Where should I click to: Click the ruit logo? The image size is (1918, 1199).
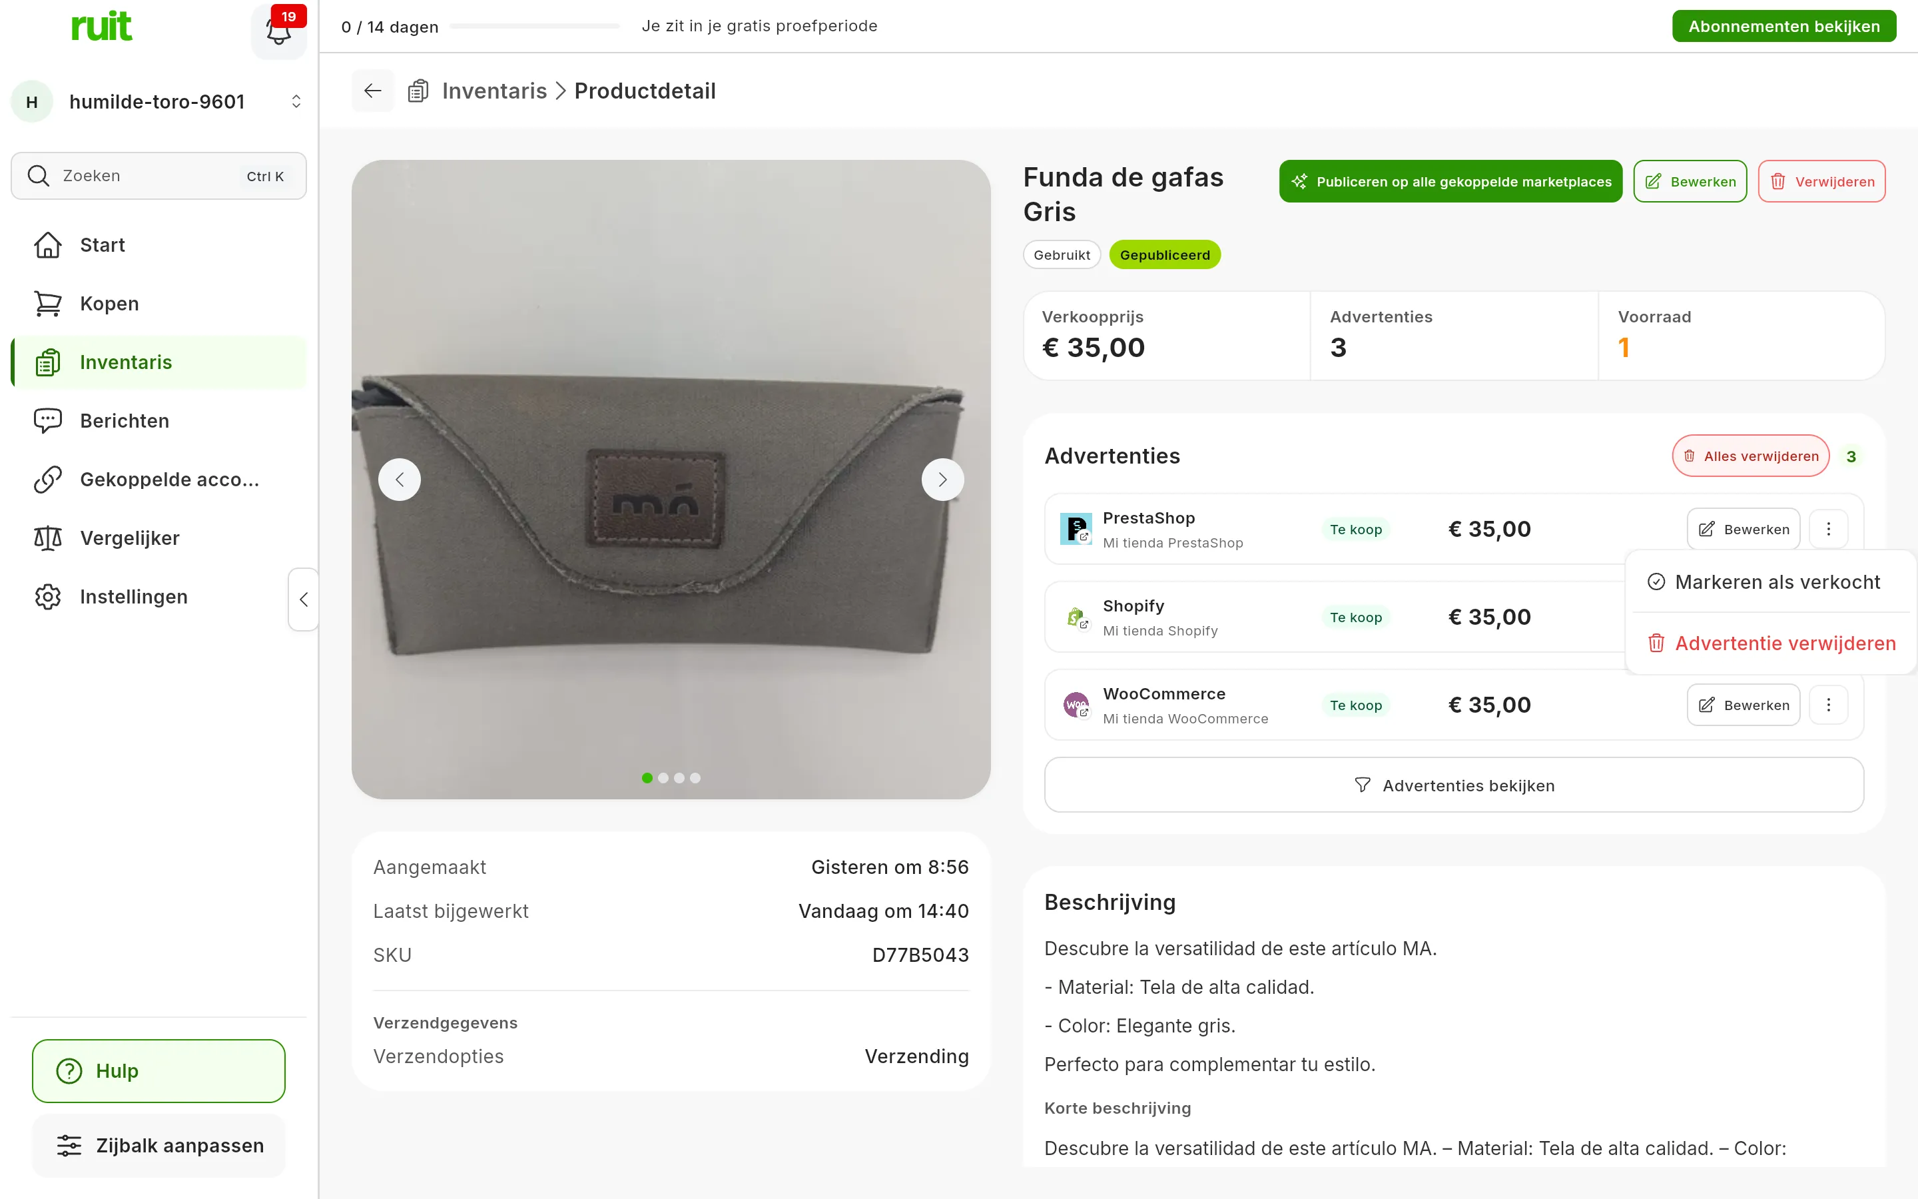[101, 26]
